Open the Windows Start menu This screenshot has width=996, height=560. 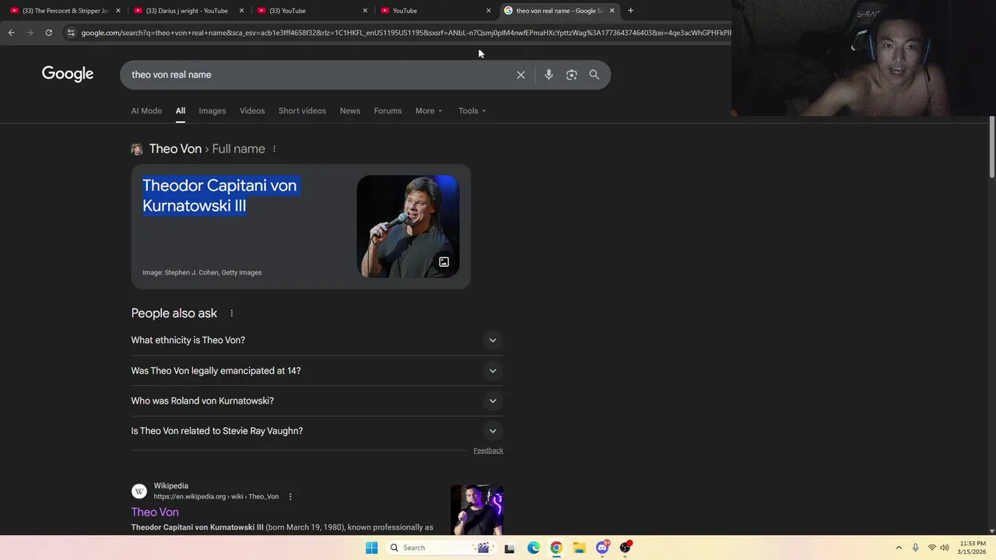[372, 548]
